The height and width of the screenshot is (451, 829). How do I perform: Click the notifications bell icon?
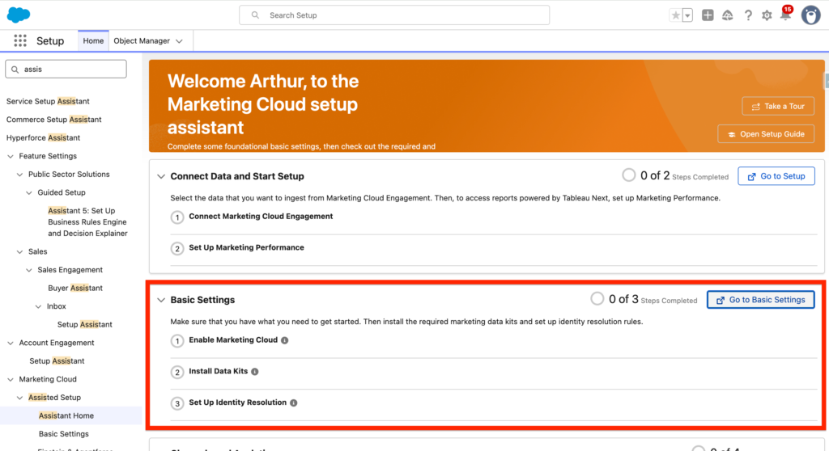784,15
